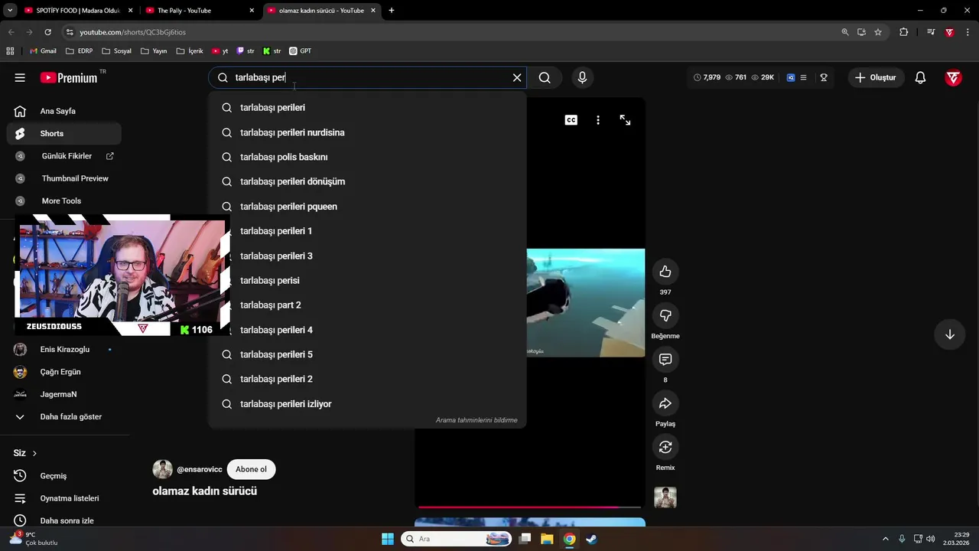Clear the search text with X
Screen dimensions: 979x551
click(x=517, y=77)
